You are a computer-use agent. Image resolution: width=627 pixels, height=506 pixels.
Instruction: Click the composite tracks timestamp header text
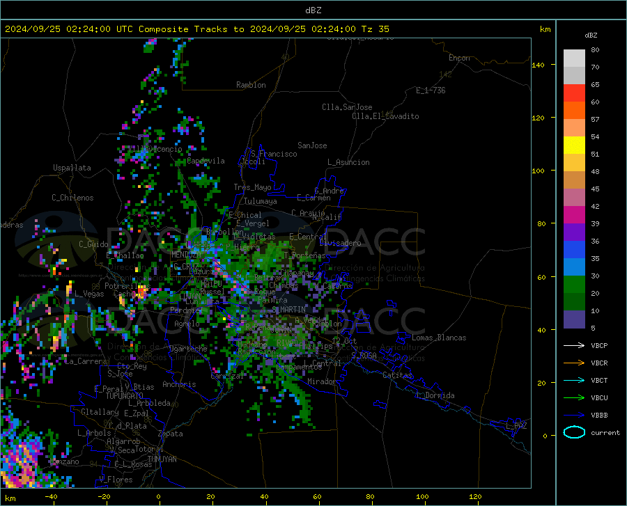tap(196, 29)
